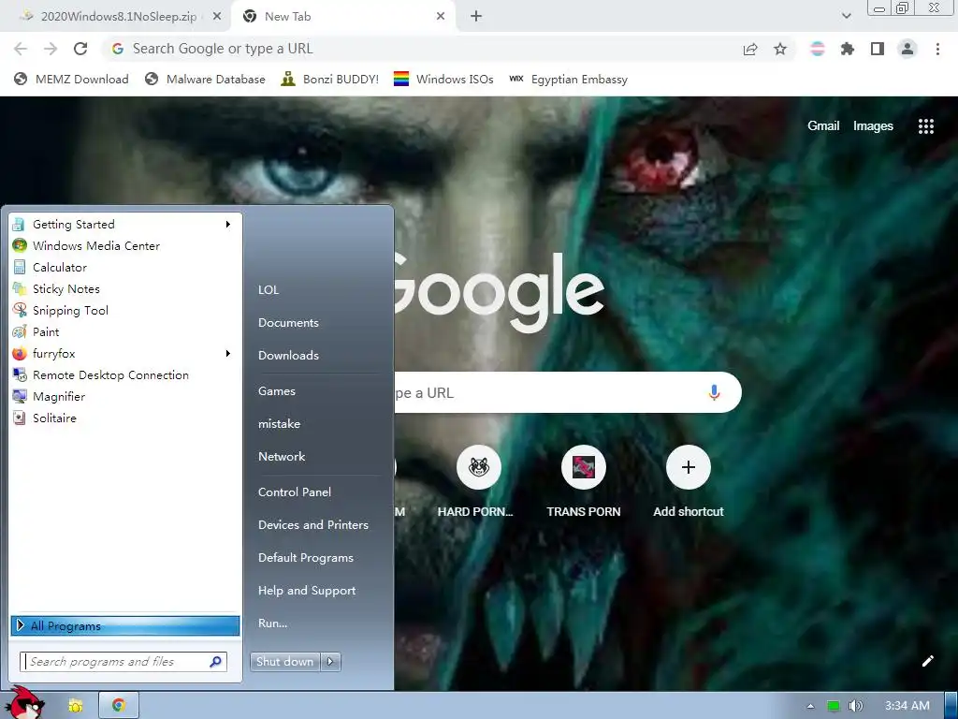The image size is (958, 719).
Task: Open Default Programs
Action: coord(306,558)
